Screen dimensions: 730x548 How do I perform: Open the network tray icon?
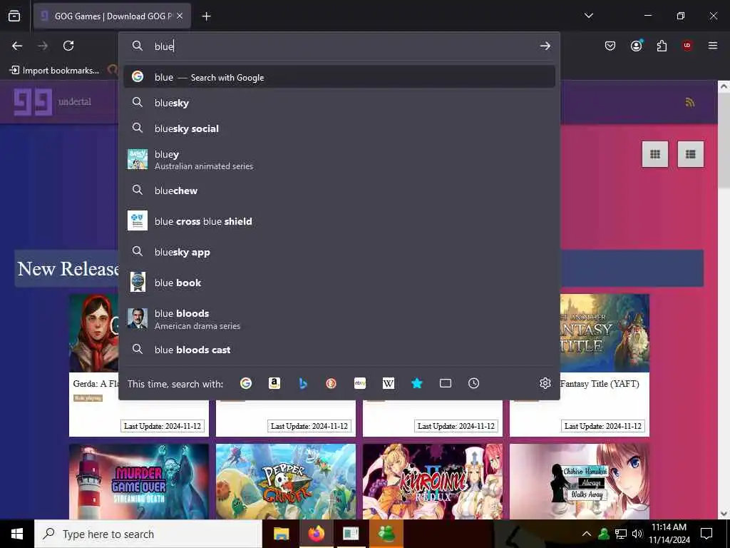coord(621,534)
